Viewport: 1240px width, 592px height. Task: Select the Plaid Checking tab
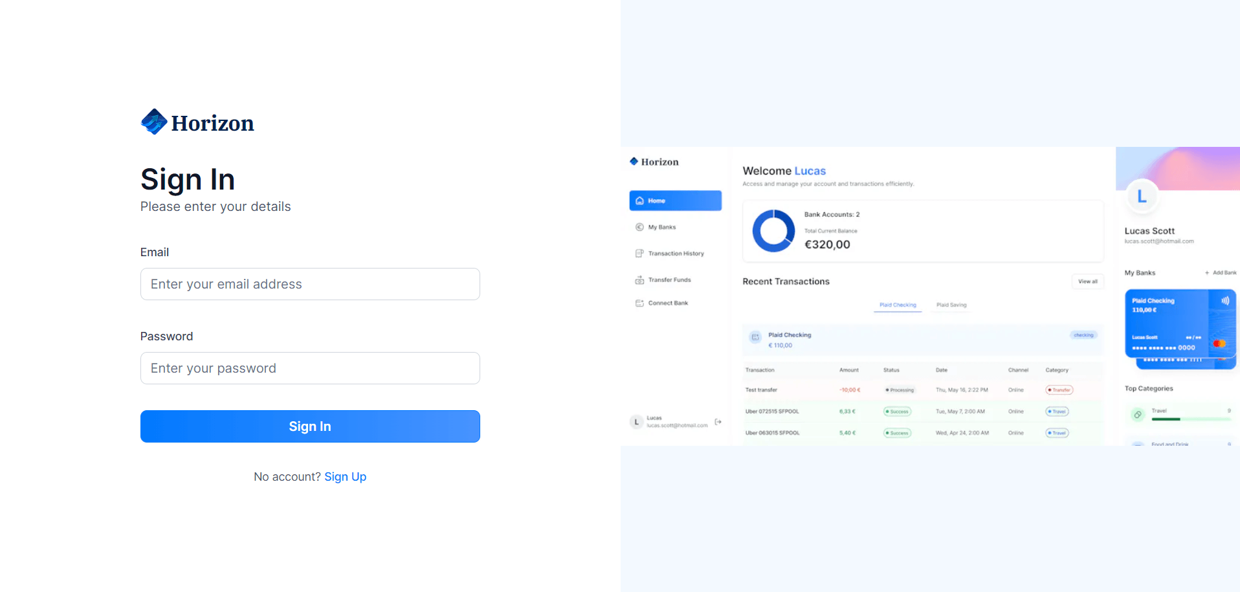pos(898,305)
